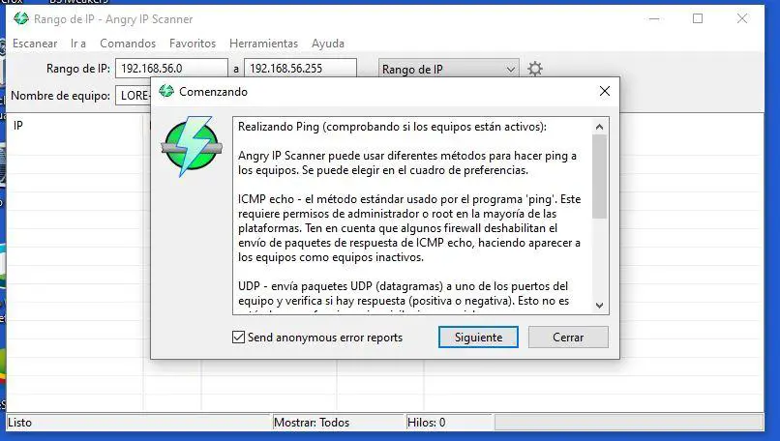Click the Hilos: 0 status entry

[x=427, y=422]
